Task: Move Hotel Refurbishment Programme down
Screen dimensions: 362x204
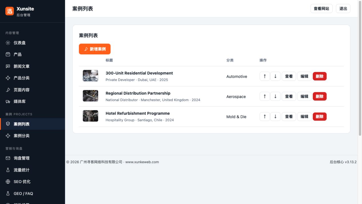Action: tap(275, 116)
